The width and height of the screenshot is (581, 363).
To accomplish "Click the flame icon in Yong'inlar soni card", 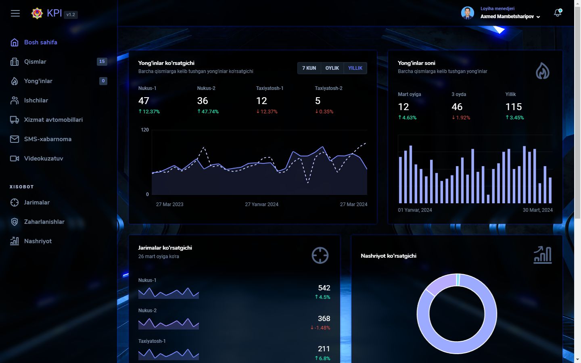I will coord(542,71).
